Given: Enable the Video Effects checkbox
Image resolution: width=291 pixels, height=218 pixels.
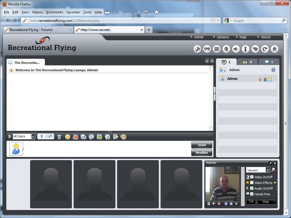Looking at the screenshot, I should coord(252,183).
